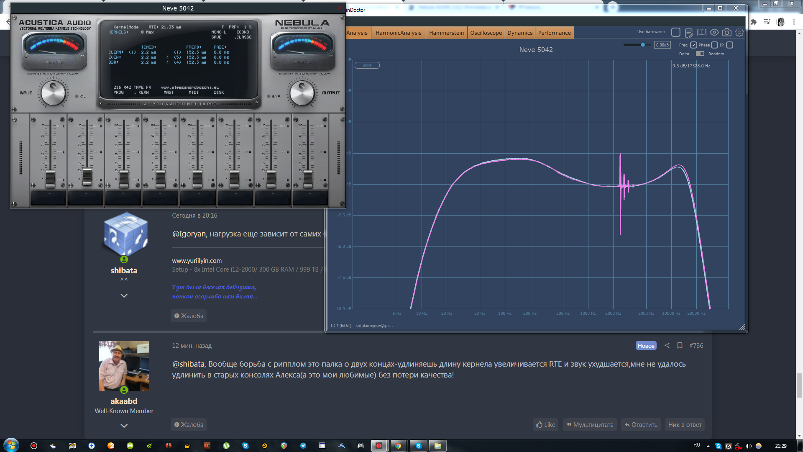Toggle the OL indicator in Nebula
The width and height of the screenshot is (803, 452).
(77, 96)
